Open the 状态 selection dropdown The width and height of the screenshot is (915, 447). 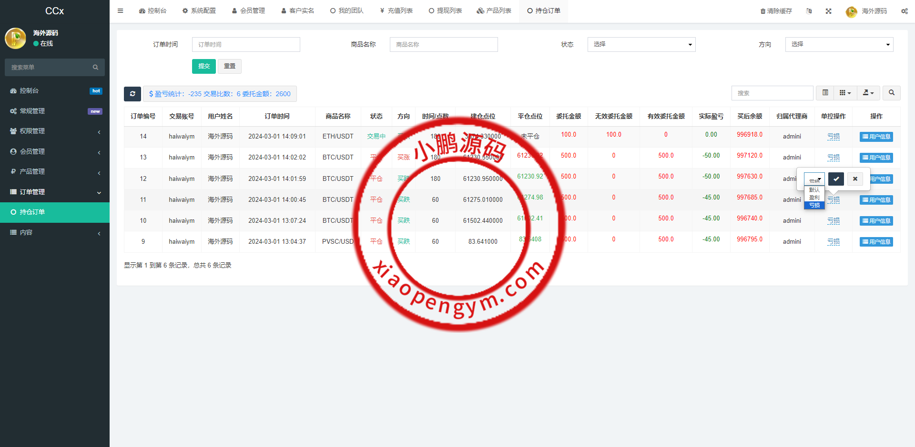point(641,44)
